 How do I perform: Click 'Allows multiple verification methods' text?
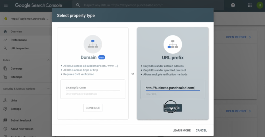tap(165, 74)
